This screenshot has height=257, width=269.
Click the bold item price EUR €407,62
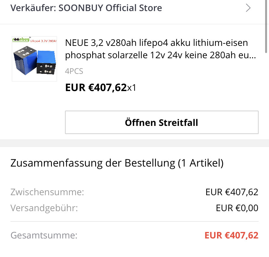pos(96,88)
